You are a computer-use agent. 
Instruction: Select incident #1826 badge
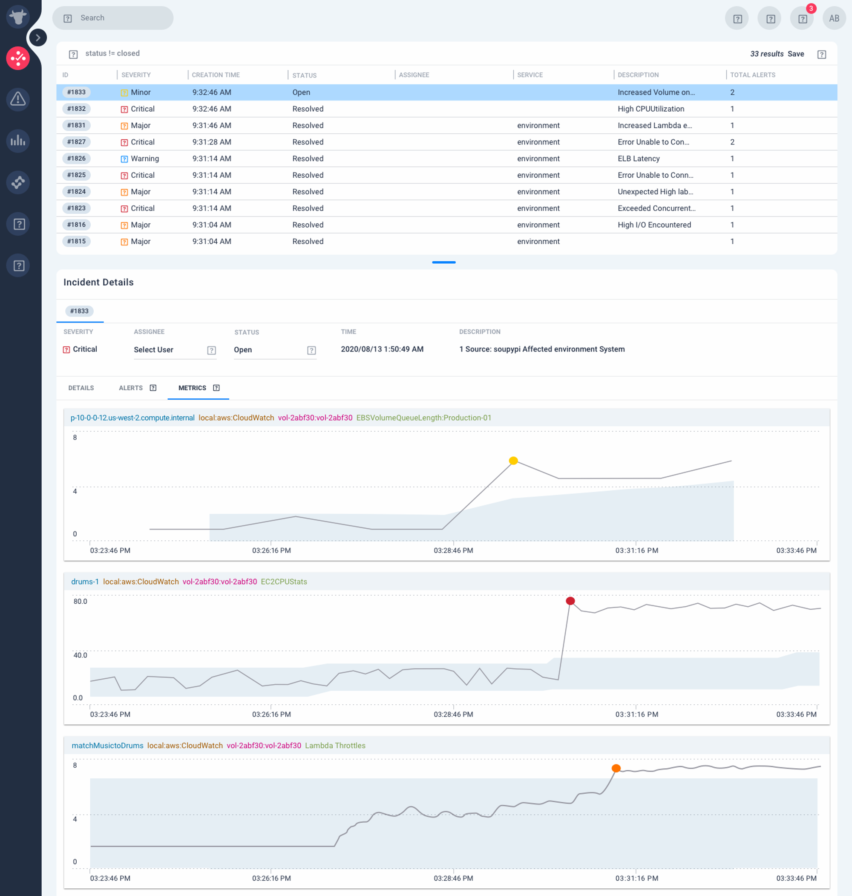76,158
